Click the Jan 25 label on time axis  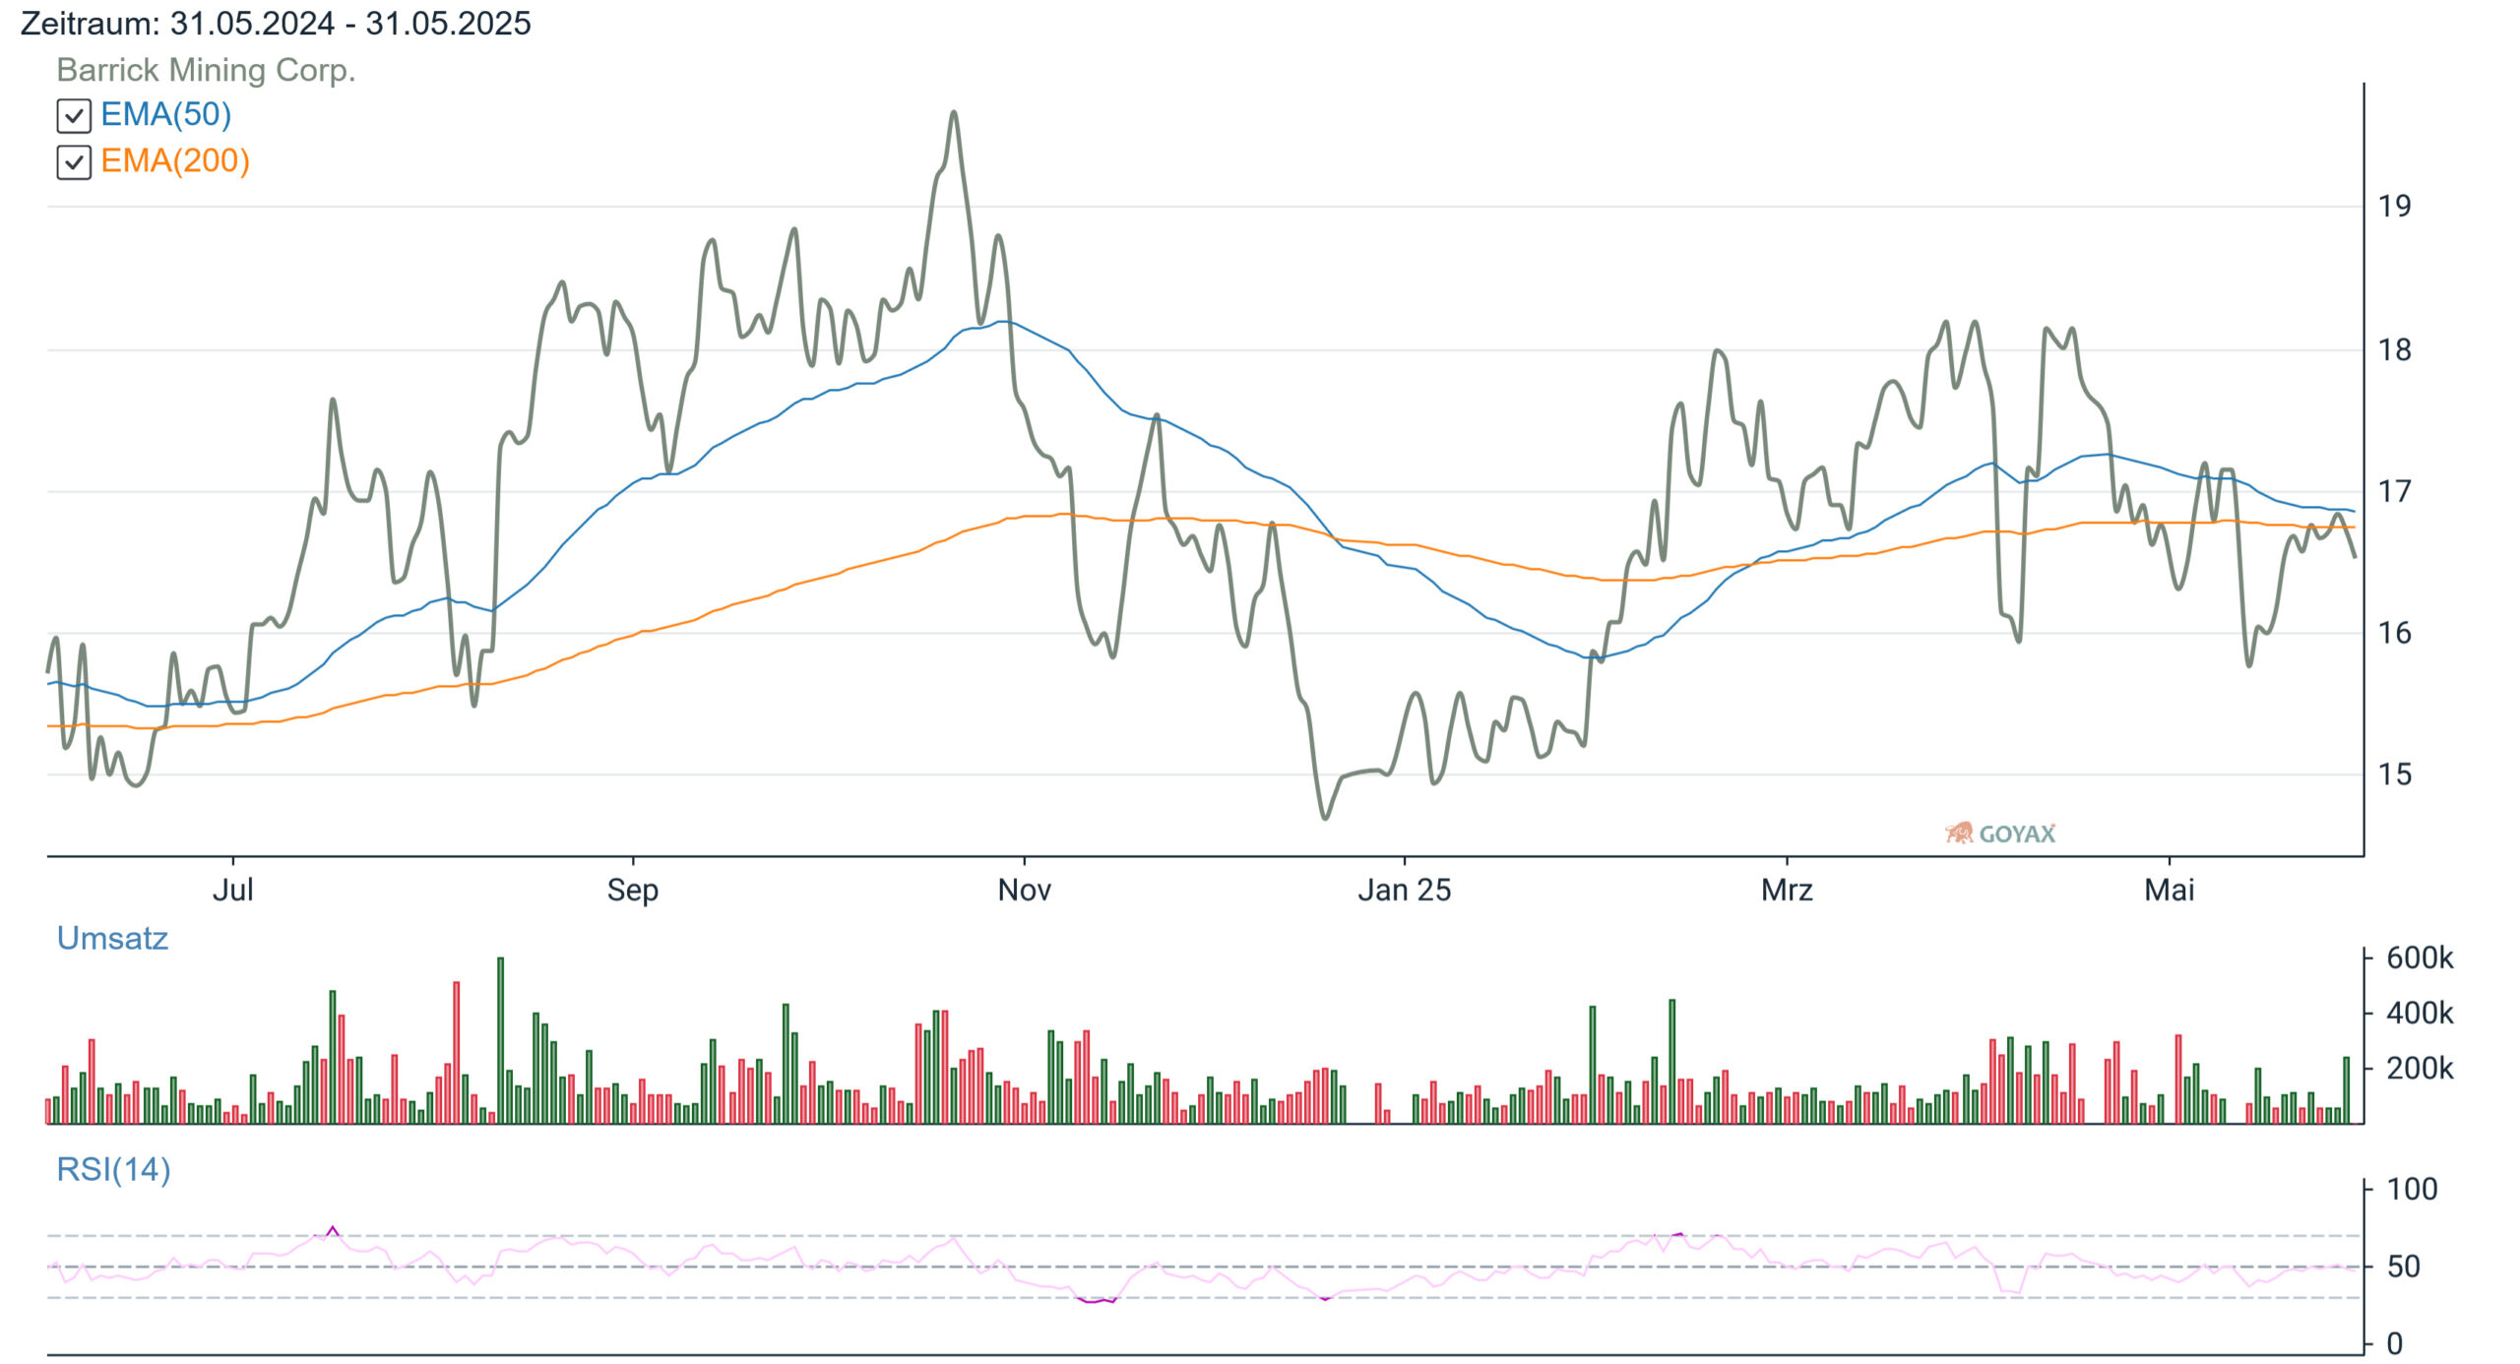pos(1405,890)
